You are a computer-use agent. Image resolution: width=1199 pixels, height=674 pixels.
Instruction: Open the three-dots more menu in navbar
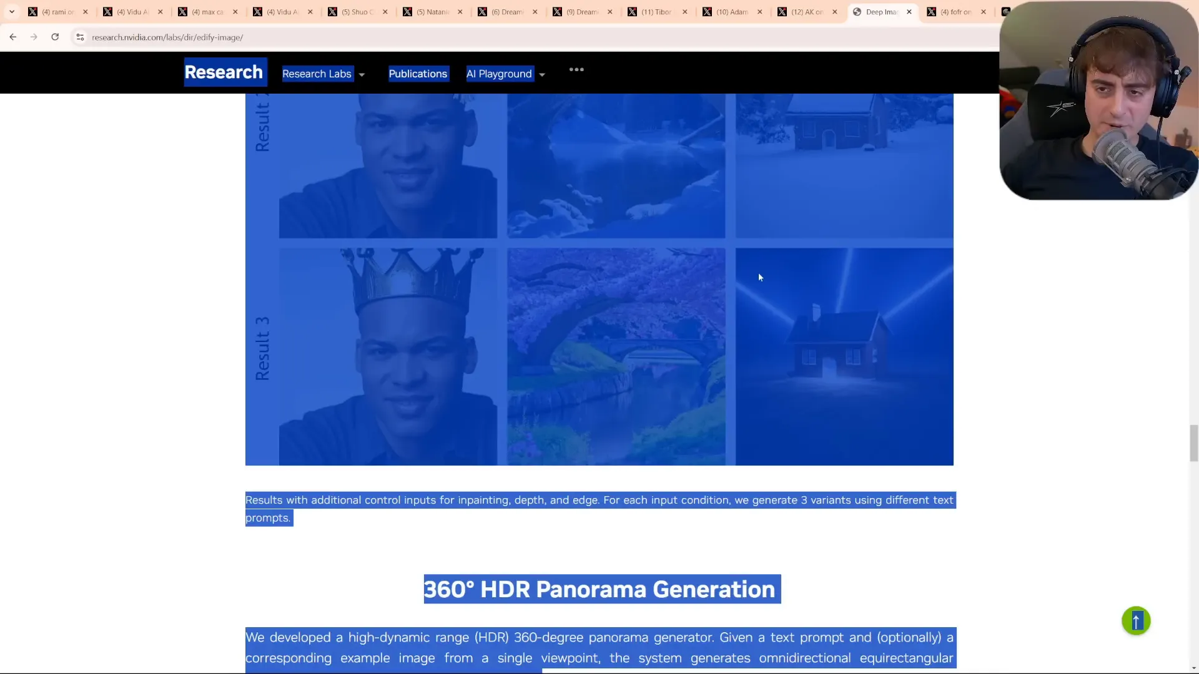(576, 70)
